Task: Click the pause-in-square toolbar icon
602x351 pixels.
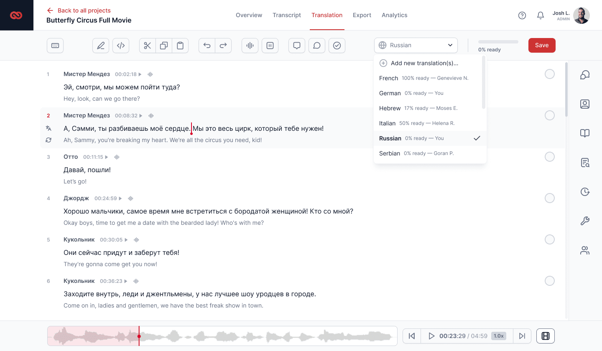Action: click(x=270, y=46)
